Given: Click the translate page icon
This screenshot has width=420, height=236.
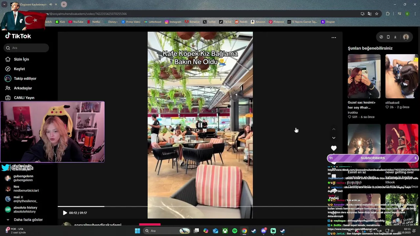Looking at the screenshot, I should coord(369,14).
